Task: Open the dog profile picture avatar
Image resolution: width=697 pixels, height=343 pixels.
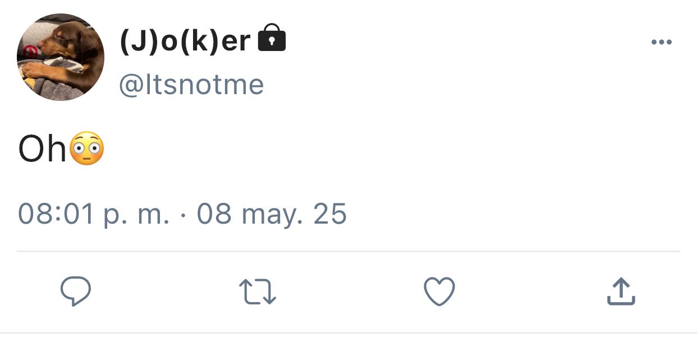Action: (x=61, y=57)
